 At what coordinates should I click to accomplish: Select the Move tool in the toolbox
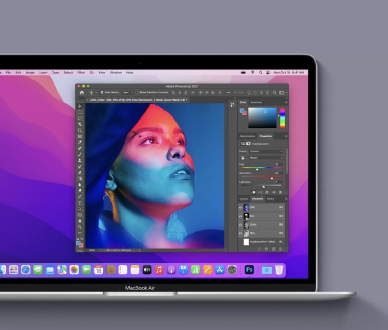coord(80,106)
